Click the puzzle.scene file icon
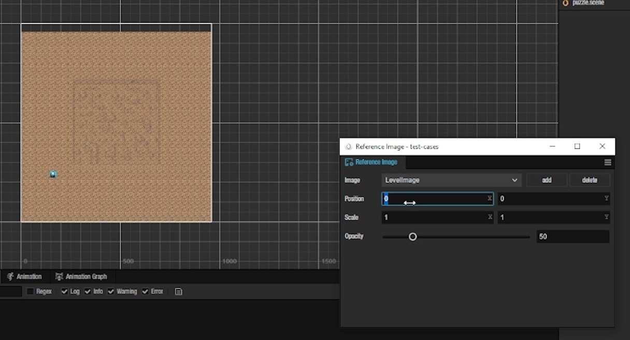The width and height of the screenshot is (630, 340). coord(565,3)
